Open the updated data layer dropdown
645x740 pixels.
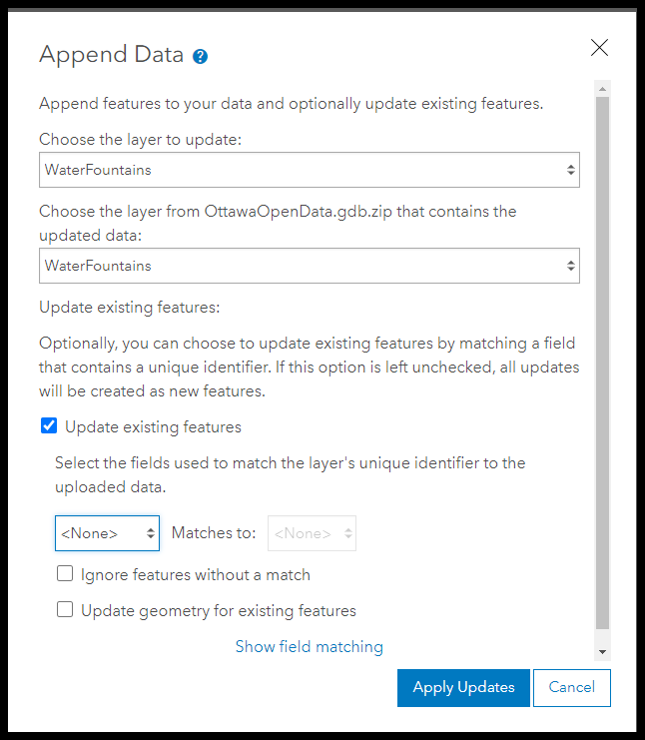click(310, 266)
